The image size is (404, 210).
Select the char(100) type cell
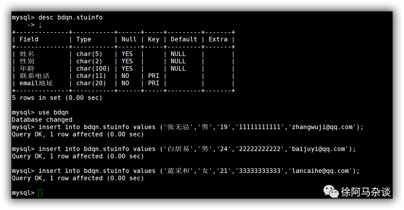[x=93, y=69]
